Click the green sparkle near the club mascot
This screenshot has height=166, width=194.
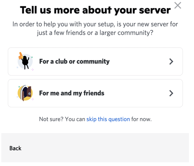(32, 57)
